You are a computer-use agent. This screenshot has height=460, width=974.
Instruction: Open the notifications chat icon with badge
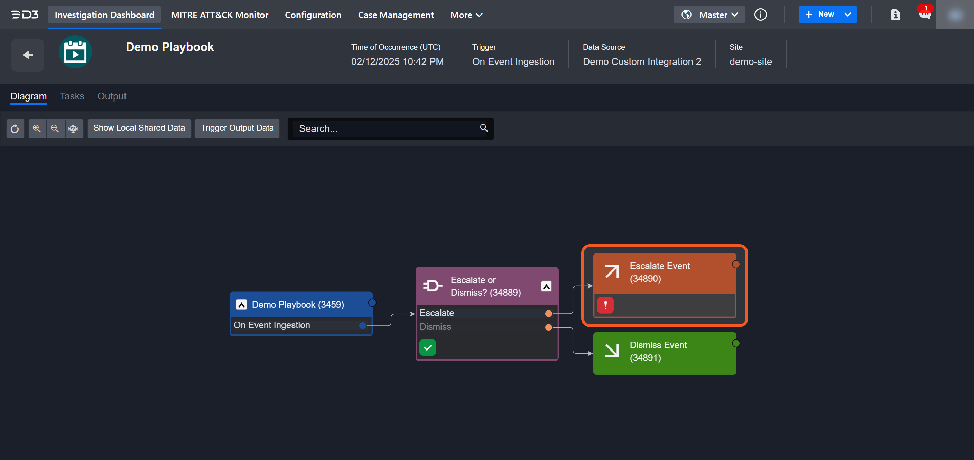pos(925,15)
